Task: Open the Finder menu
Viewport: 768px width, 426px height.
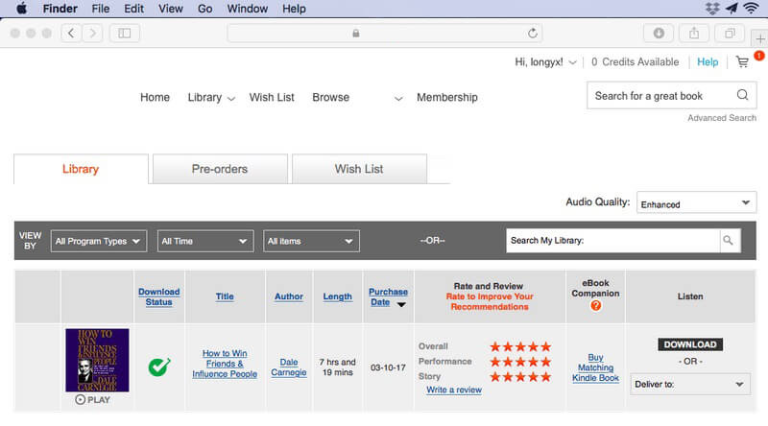Action: [60, 9]
